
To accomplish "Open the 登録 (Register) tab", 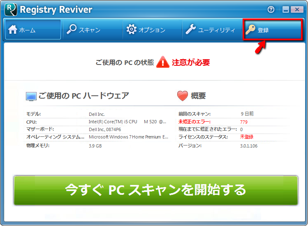I will tap(273, 30).
